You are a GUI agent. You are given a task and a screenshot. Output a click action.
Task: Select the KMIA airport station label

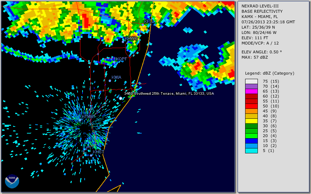[x=116, y=77]
